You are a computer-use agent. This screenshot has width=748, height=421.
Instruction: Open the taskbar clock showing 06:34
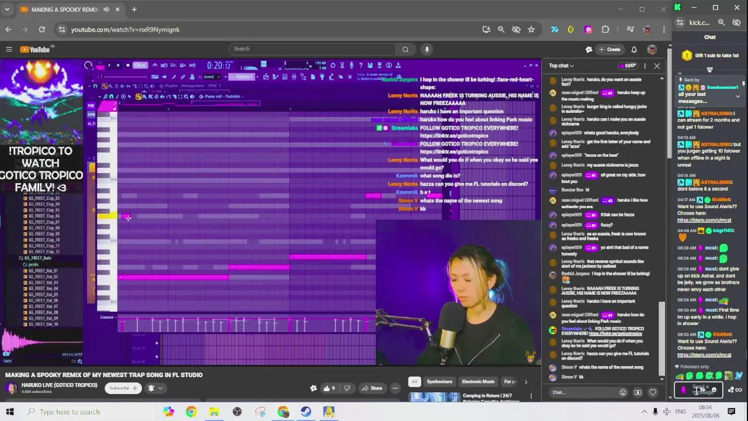[705, 412]
